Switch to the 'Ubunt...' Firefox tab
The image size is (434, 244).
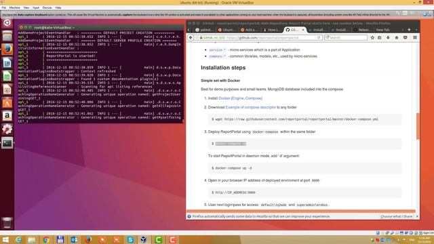click(x=226, y=30)
